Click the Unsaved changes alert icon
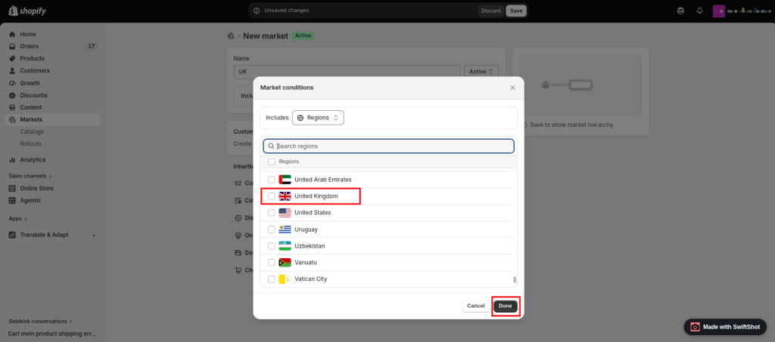This screenshot has height=342, width=775. [x=256, y=11]
